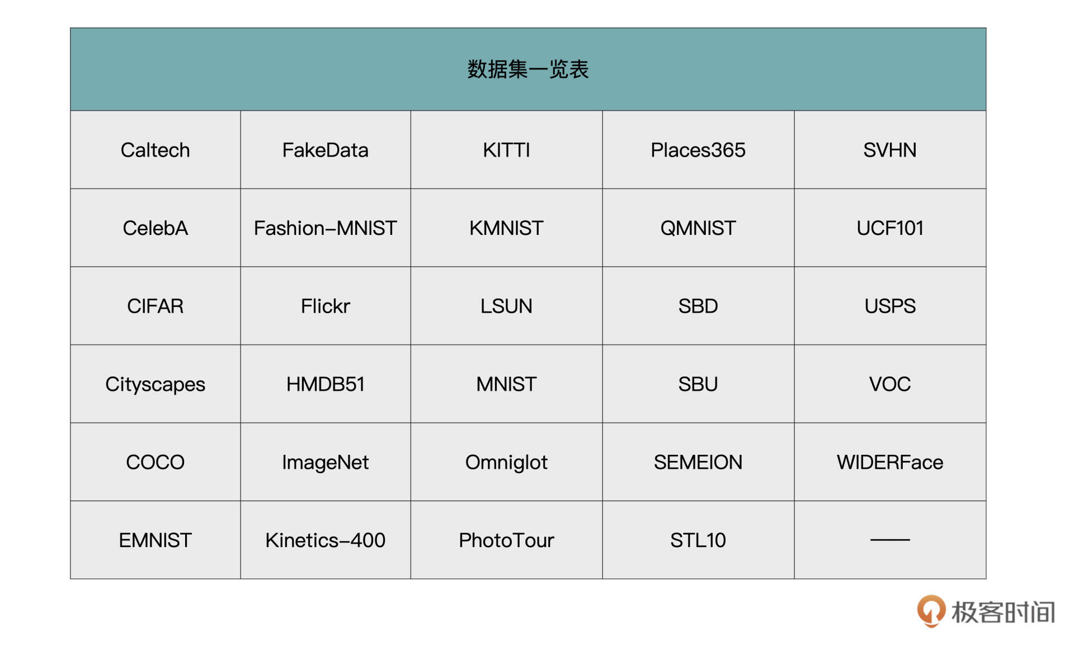
Task: Click the 极客时间 logo icon
Action: click(931, 611)
